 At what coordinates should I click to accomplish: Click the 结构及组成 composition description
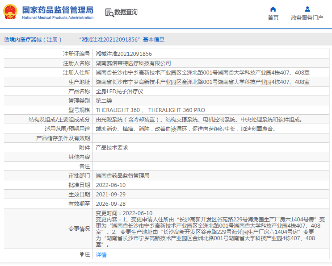(x=199, y=120)
